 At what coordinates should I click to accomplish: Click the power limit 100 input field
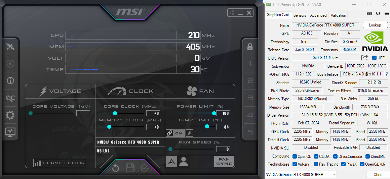223,114
